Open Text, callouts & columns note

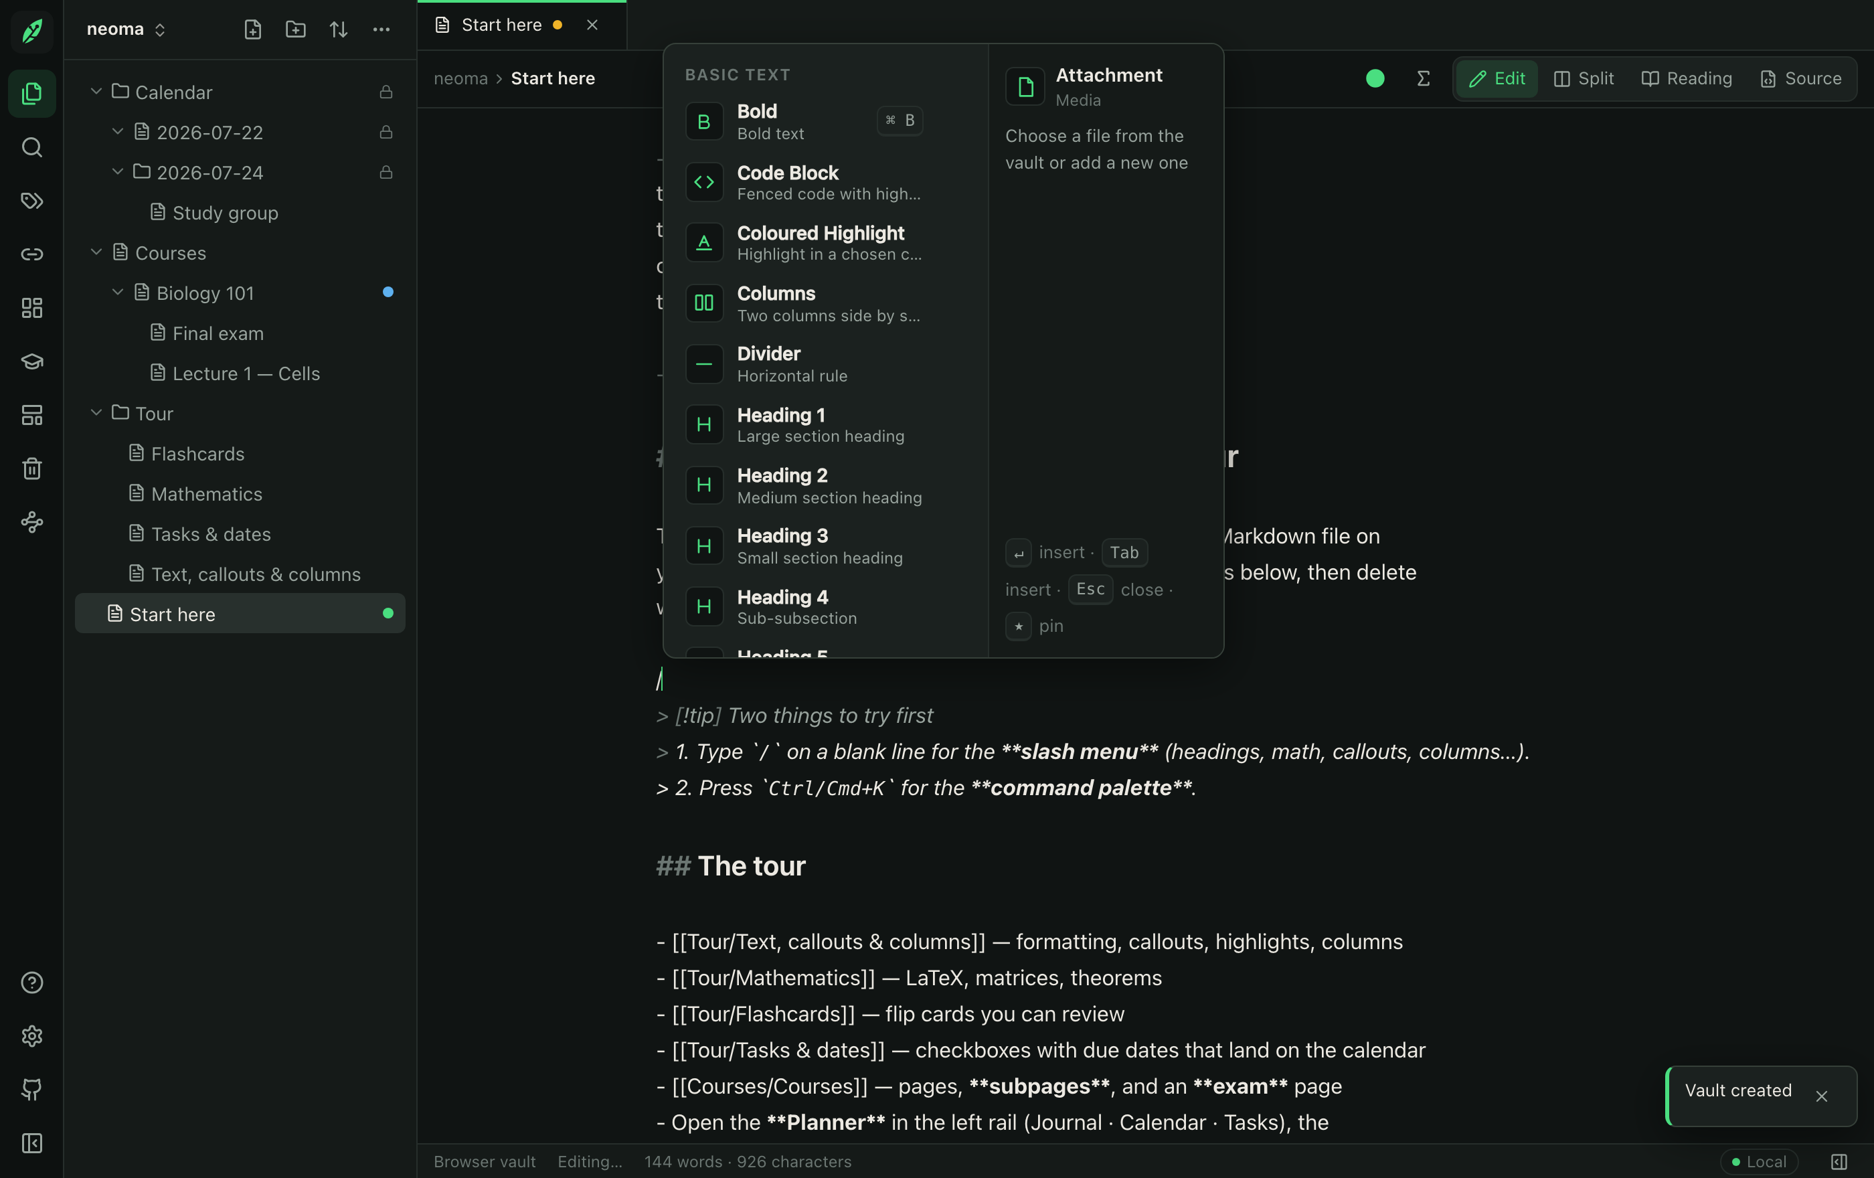pos(240,574)
